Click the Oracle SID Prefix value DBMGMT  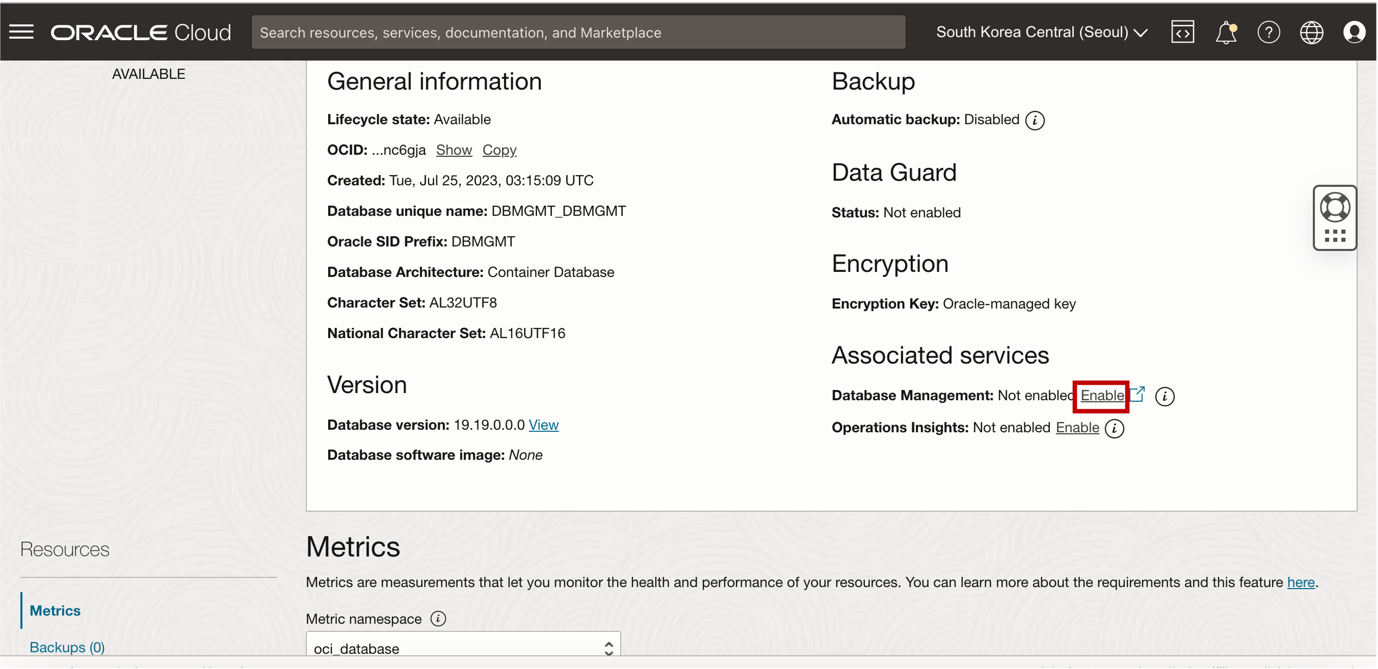483,242
